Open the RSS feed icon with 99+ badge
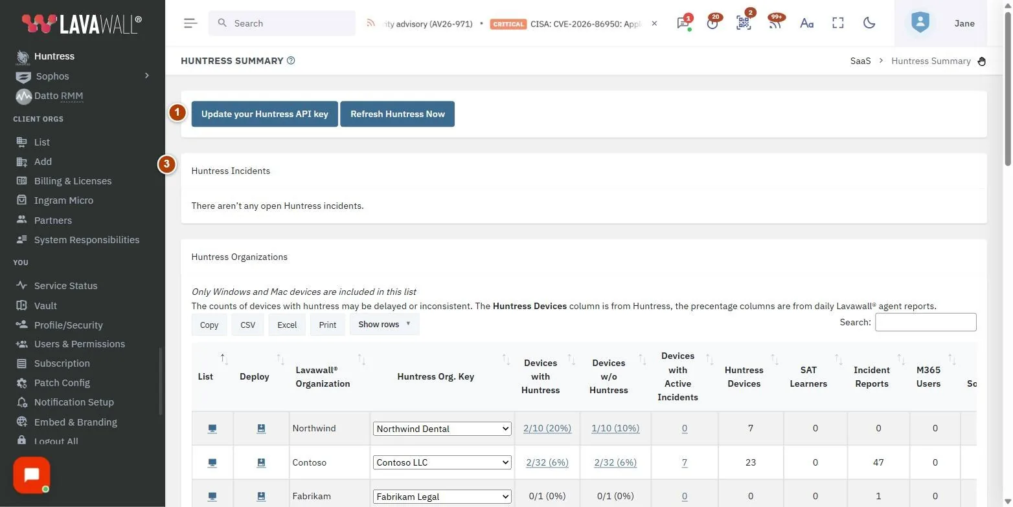Screen dimensions: 1013x507 click(x=775, y=23)
